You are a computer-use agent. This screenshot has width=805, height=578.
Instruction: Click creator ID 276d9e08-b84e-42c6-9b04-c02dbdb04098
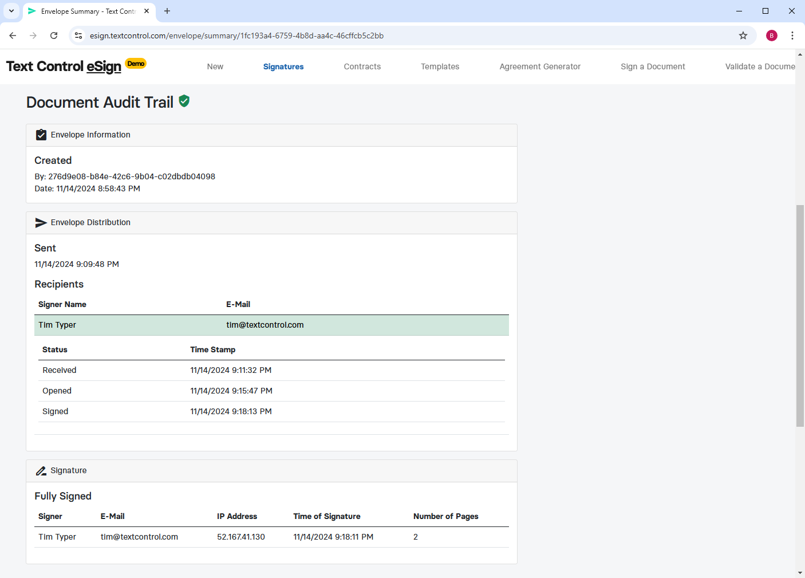132,176
